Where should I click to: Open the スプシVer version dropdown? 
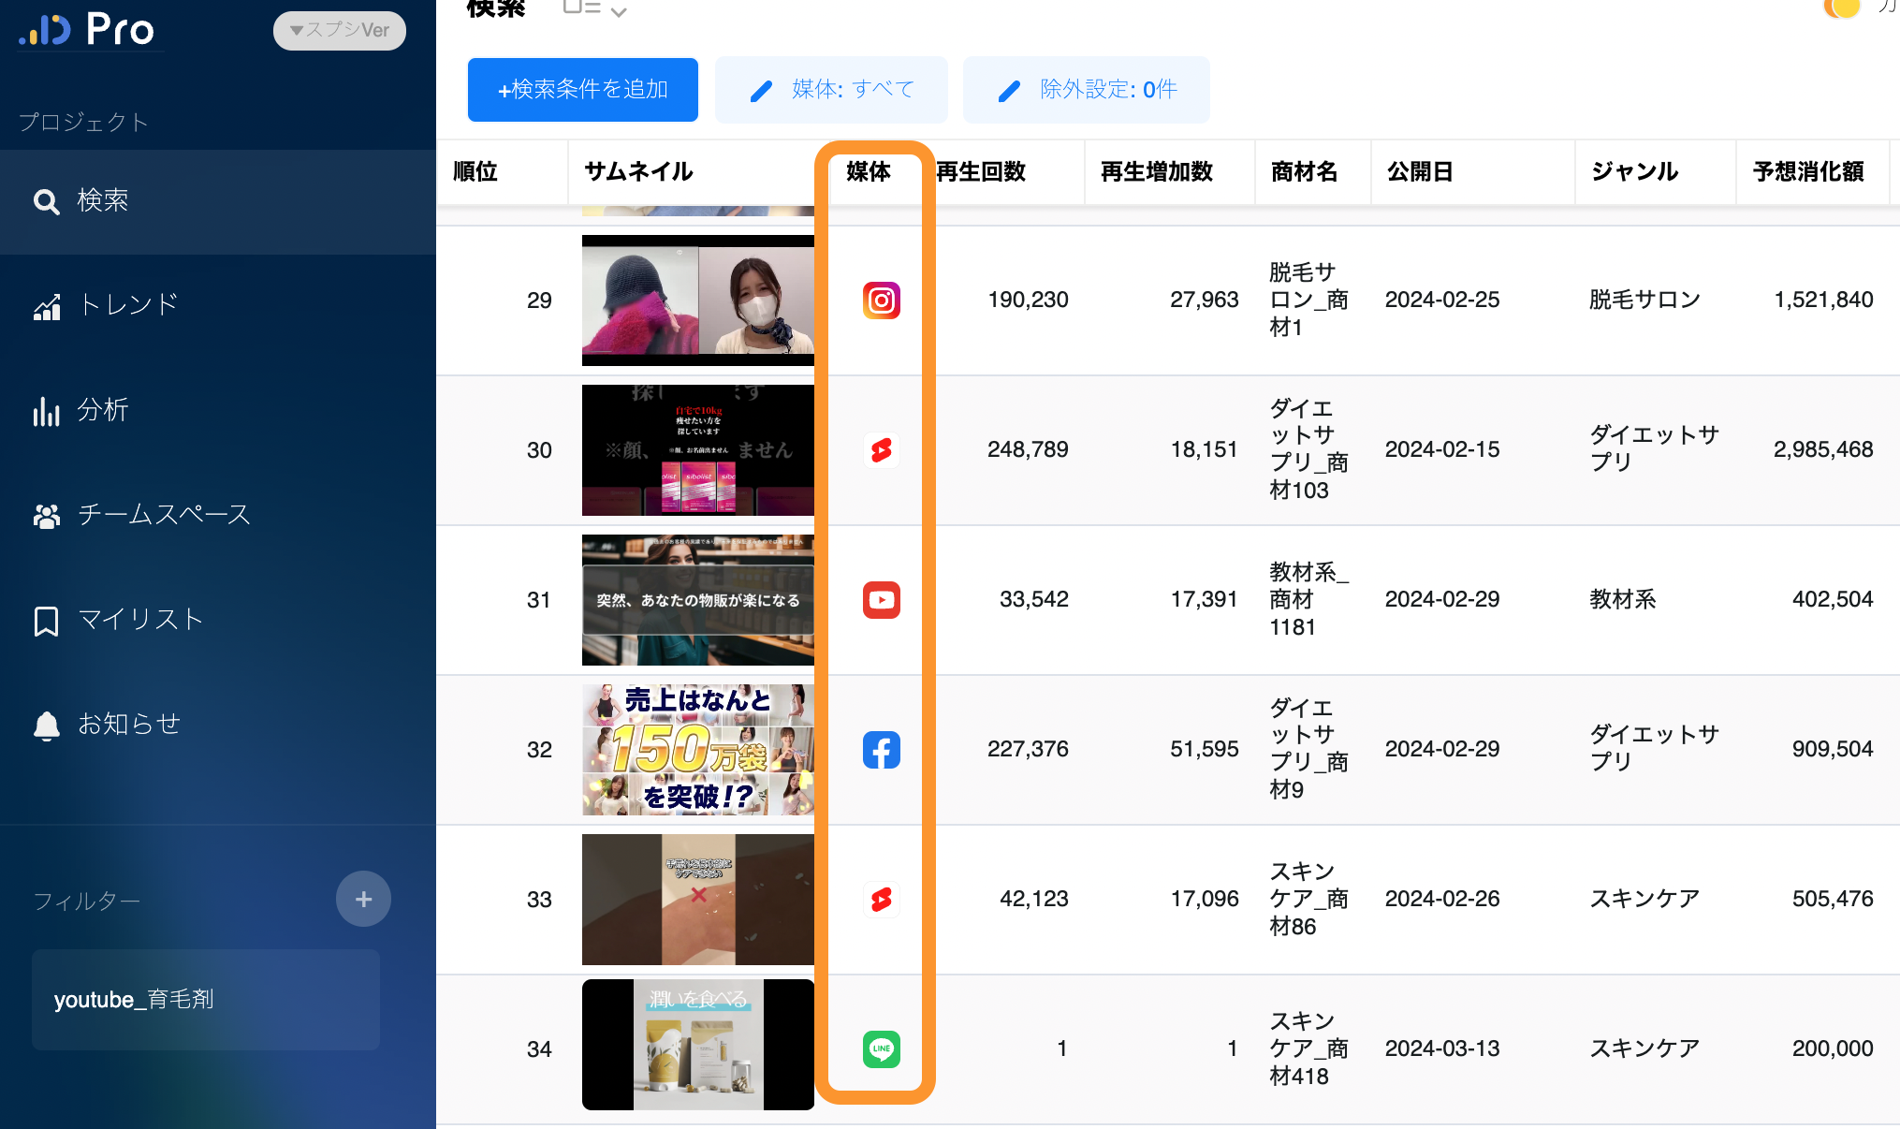click(x=340, y=30)
